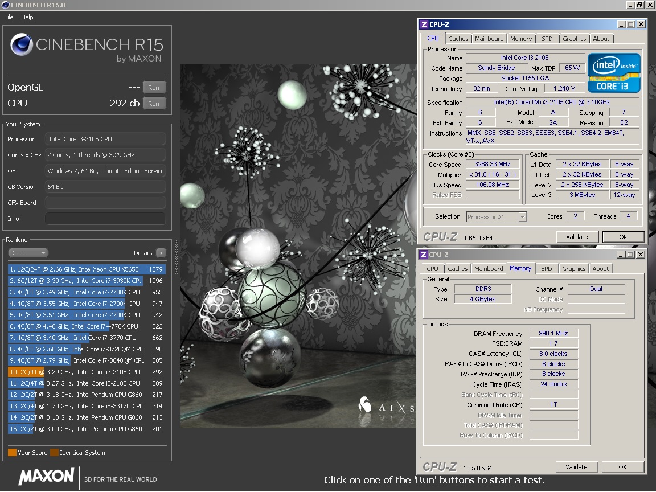The height and width of the screenshot is (492, 656).
Task: Click the Cinebench title bar app icon
Action: coord(6,5)
